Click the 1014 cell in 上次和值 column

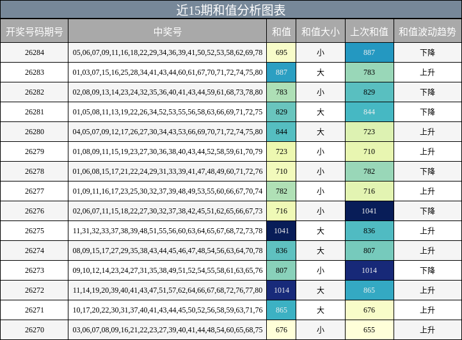[369, 270]
